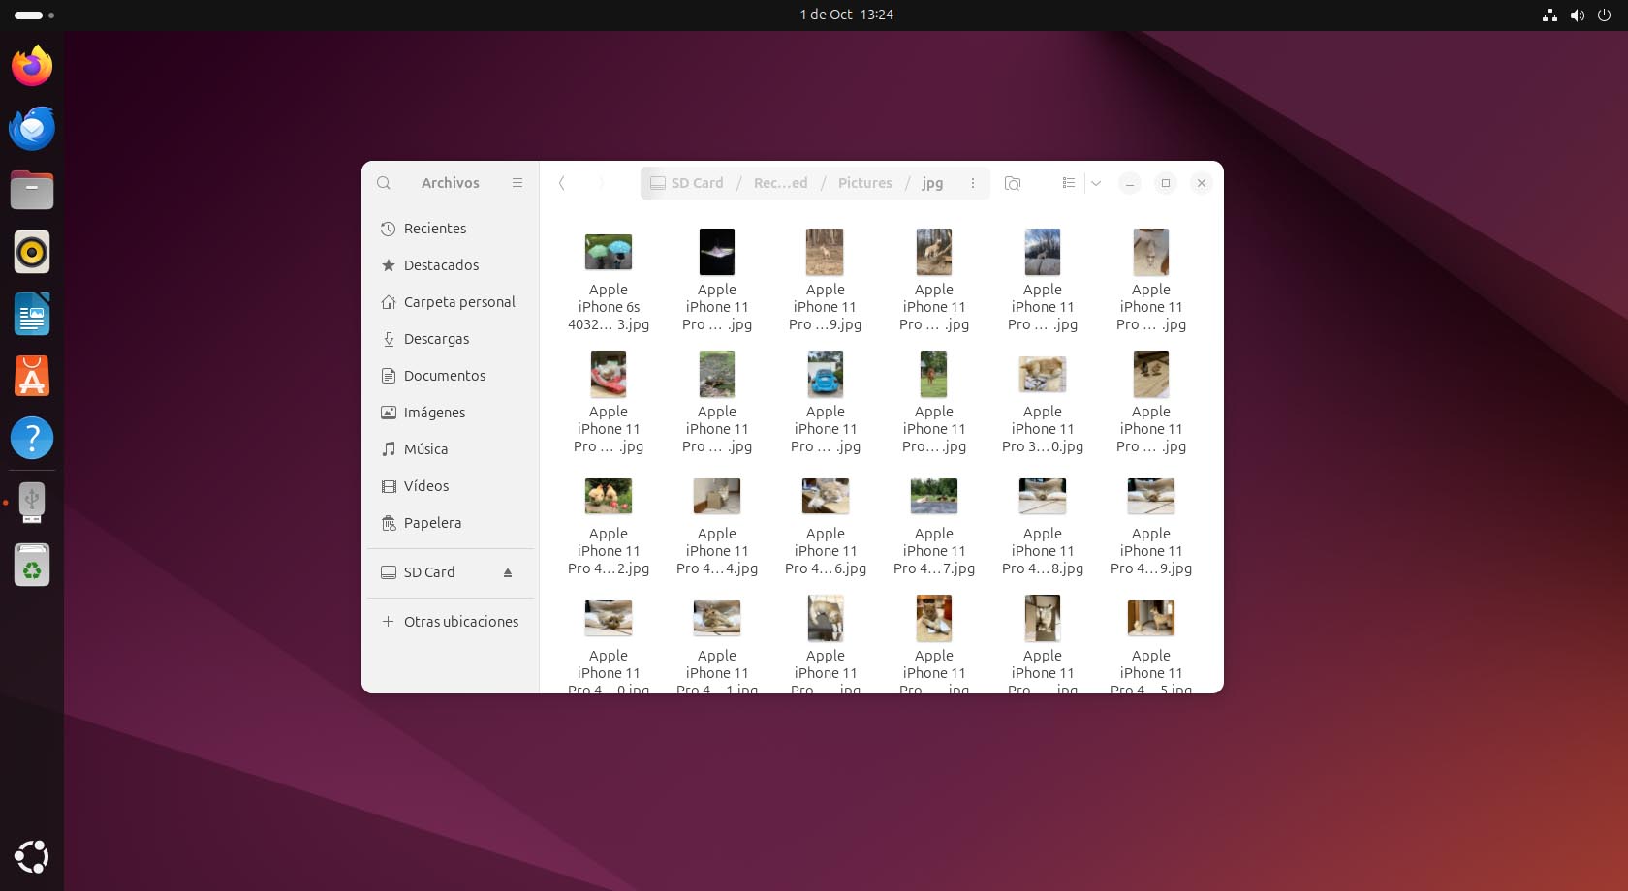1628x891 pixels.
Task: Click Pictures breadcrumb in path bar
Action: [864, 183]
